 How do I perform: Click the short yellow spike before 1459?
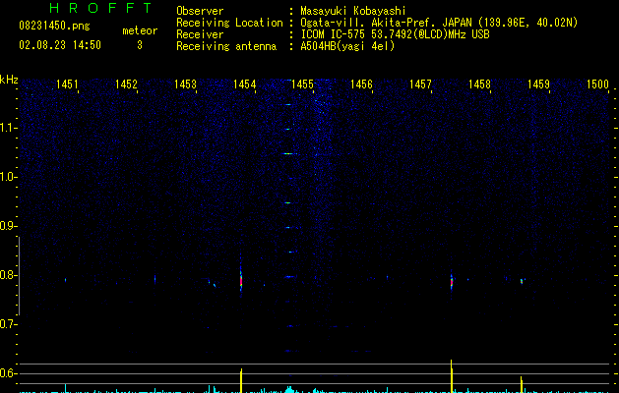point(522,384)
